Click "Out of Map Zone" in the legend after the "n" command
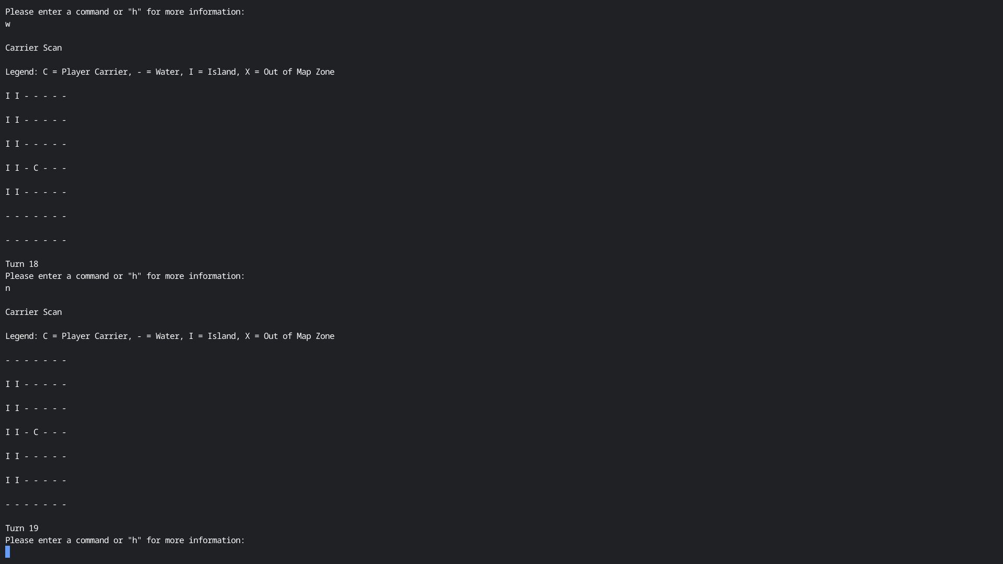 299,336
